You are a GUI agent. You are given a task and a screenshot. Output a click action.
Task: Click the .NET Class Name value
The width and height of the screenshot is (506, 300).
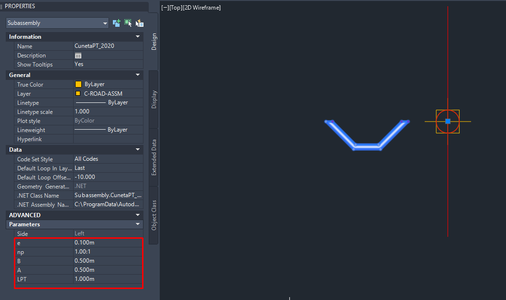[108, 195]
